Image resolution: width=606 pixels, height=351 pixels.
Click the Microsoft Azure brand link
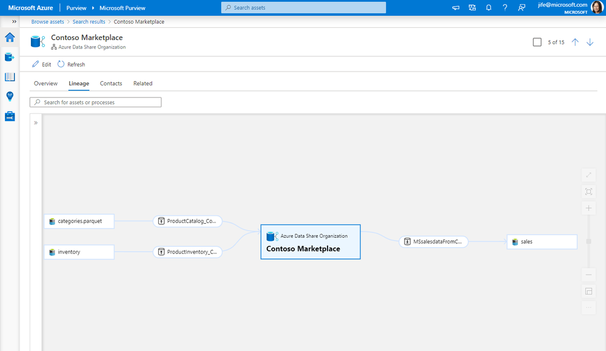pyautogui.click(x=30, y=8)
